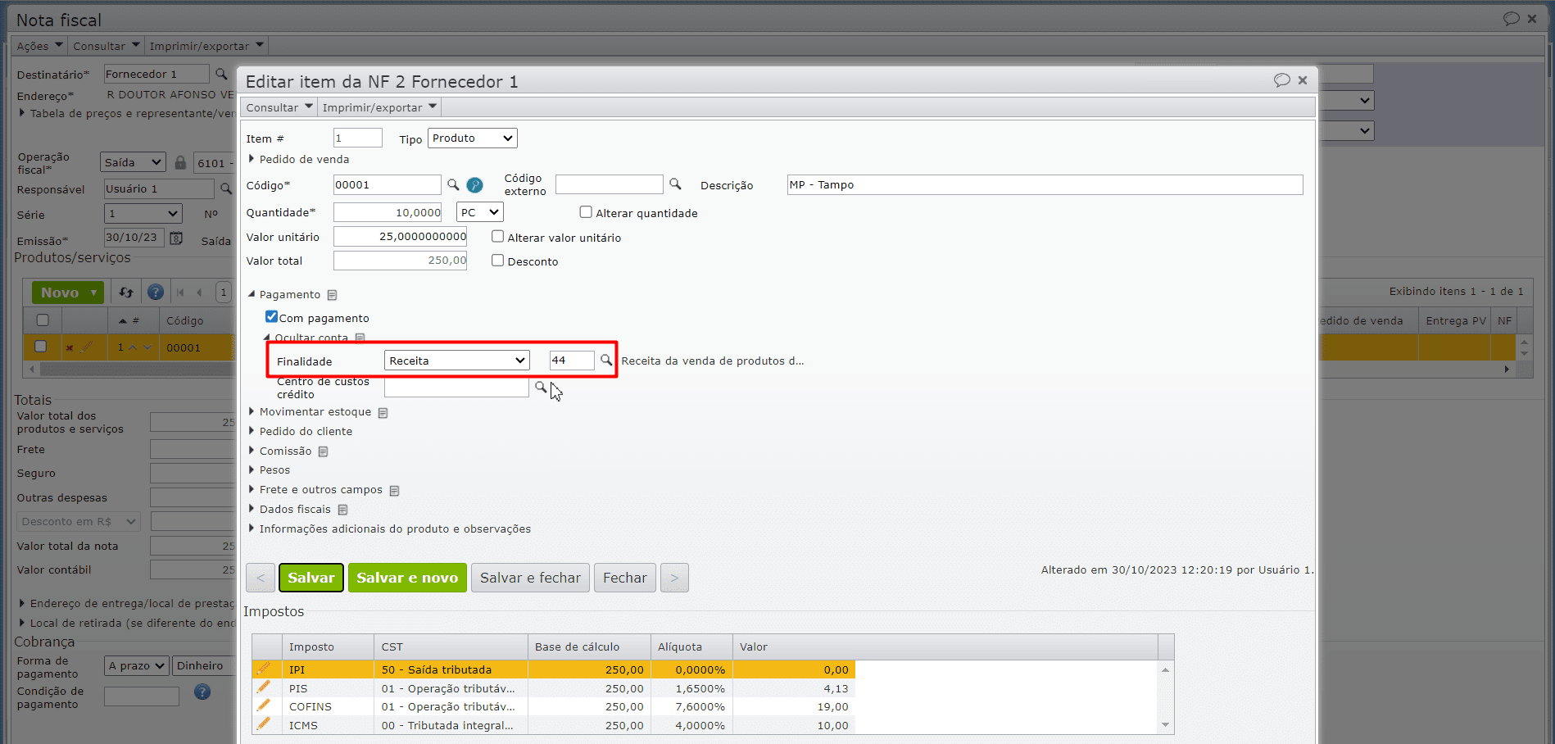Expand the Pesos section

269,470
